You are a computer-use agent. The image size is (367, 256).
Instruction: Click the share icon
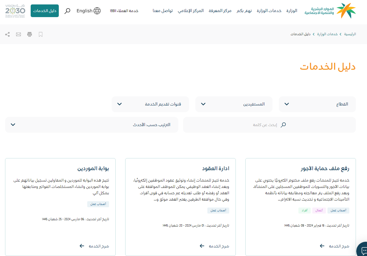(8, 34)
